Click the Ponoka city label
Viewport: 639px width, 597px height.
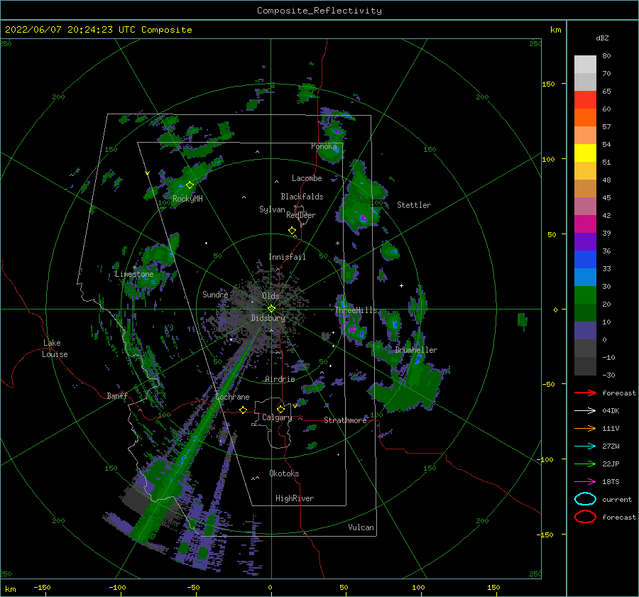click(x=324, y=146)
